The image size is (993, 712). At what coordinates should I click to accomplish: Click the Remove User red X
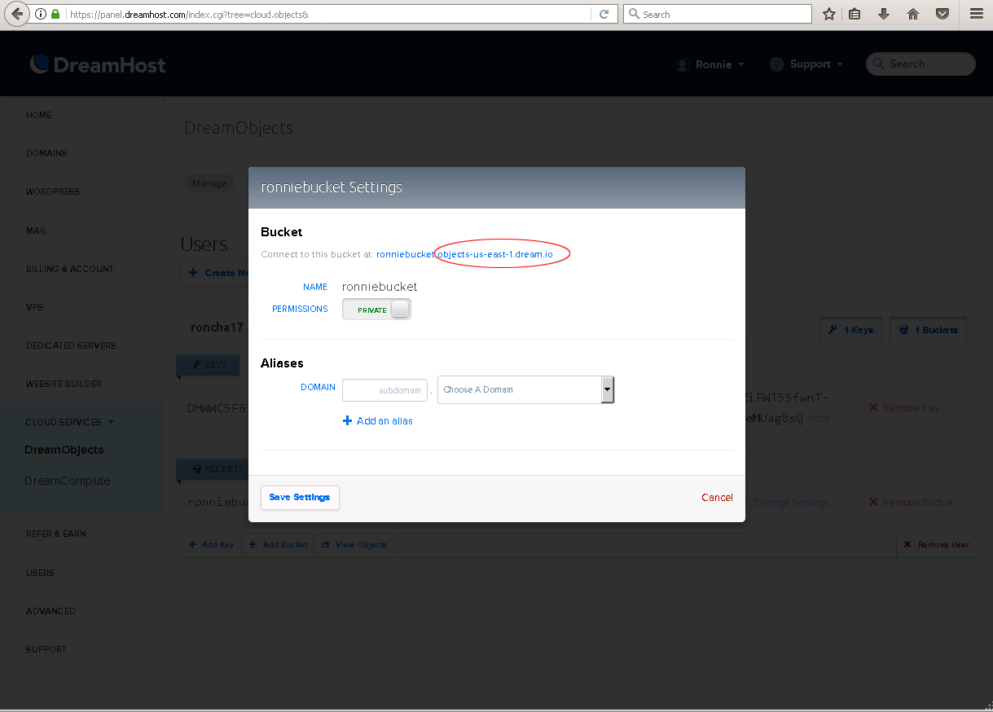(908, 544)
